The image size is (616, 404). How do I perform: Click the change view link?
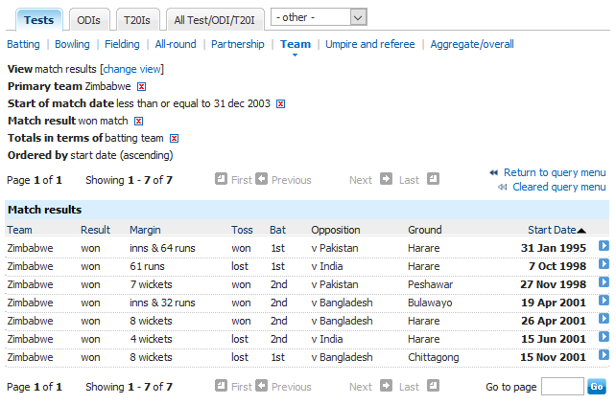point(131,69)
